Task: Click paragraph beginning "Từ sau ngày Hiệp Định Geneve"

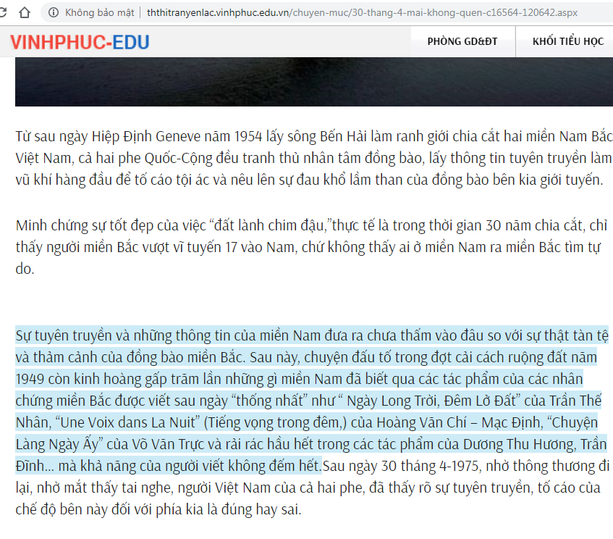Action: [x=314, y=158]
